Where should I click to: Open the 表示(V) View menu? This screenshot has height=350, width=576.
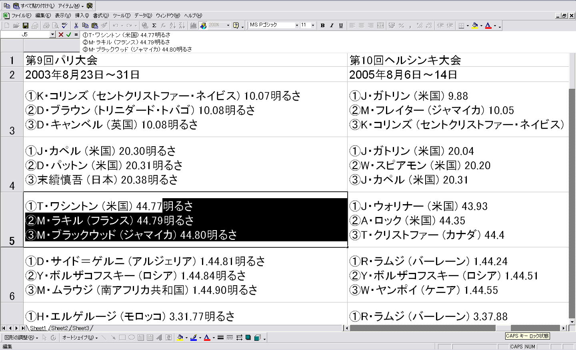pyautogui.click(x=63, y=16)
